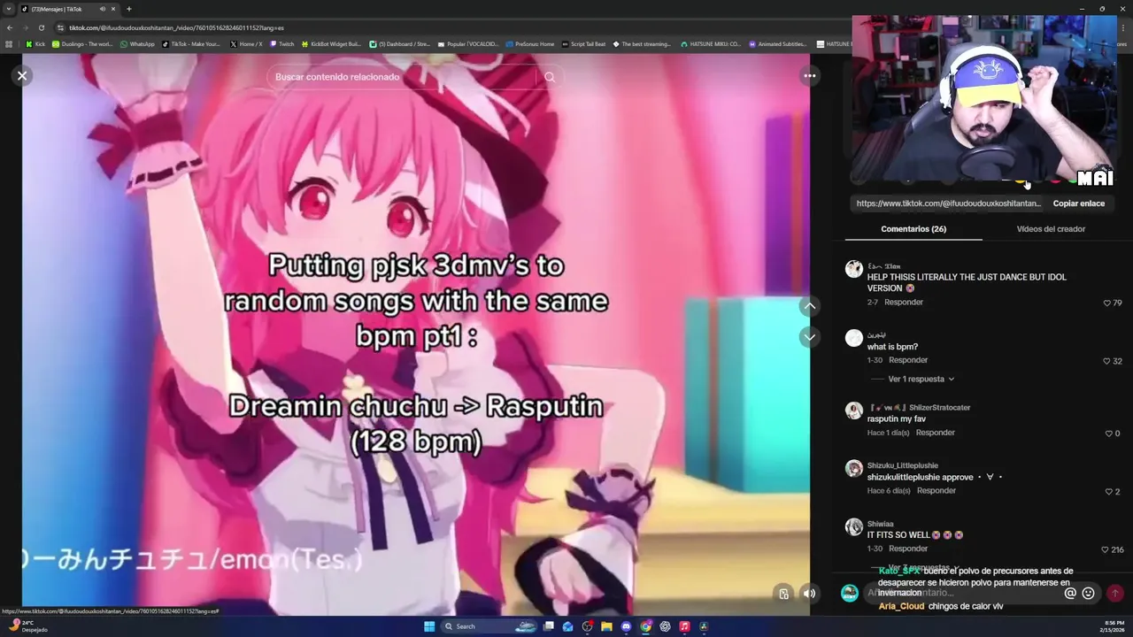1133x637 pixels.
Task: Go to the previous video with up arrow
Action: point(809,306)
